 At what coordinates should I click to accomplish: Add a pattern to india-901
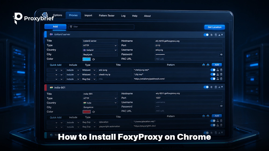(217, 116)
